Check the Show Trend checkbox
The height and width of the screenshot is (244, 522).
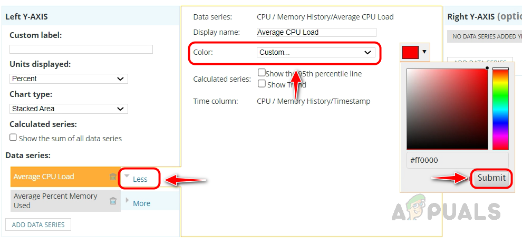[x=262, y=83]
